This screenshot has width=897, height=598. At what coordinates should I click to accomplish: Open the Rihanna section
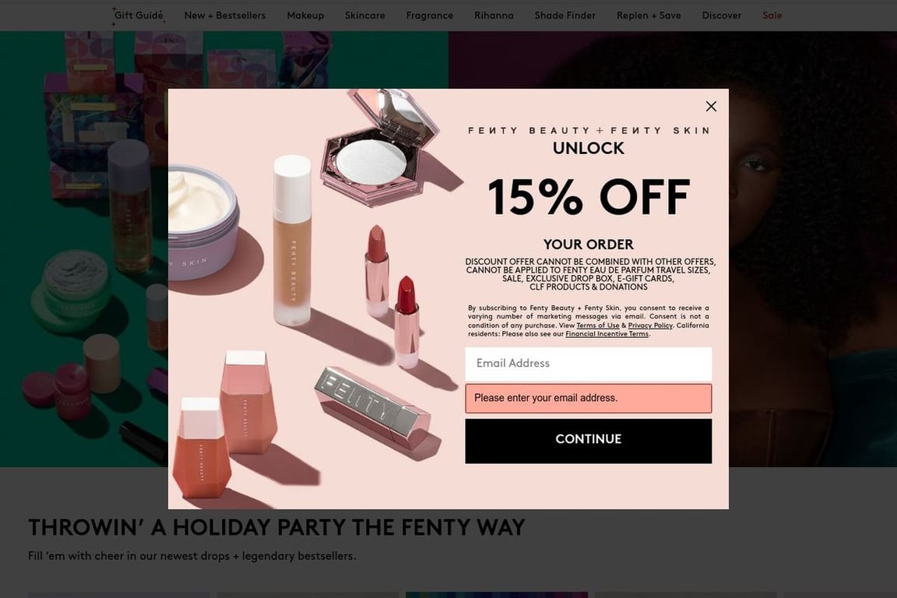pos(494,16)
